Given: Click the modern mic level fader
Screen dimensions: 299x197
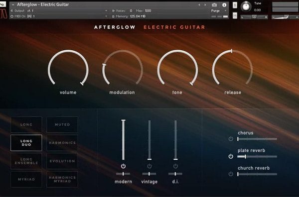Looking at the screenshot, I should pos(124,140).
